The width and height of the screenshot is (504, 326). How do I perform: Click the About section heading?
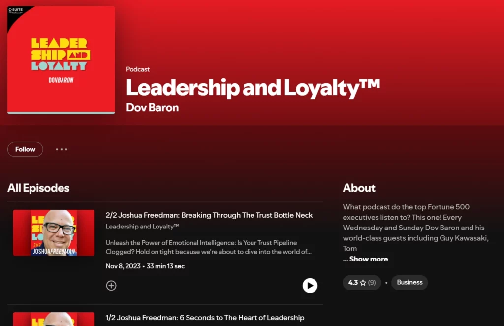point(359,188)
